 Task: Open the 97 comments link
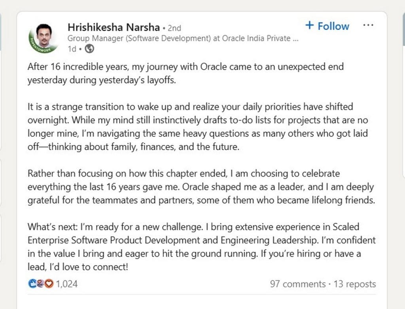[298, 284]
